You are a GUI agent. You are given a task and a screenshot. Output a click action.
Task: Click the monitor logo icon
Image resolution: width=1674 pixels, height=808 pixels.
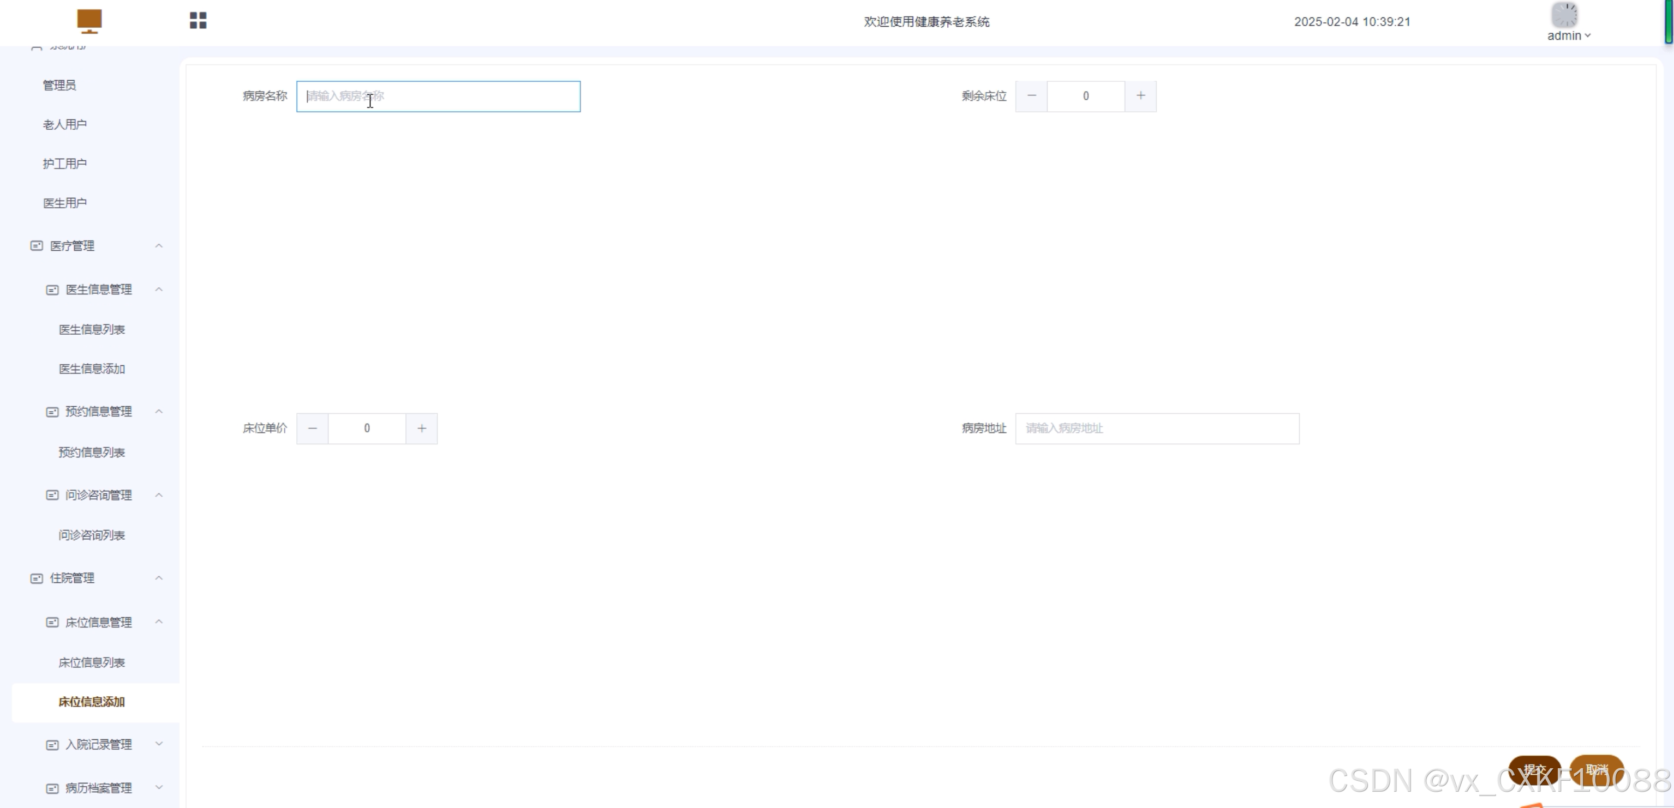(89, 21)
